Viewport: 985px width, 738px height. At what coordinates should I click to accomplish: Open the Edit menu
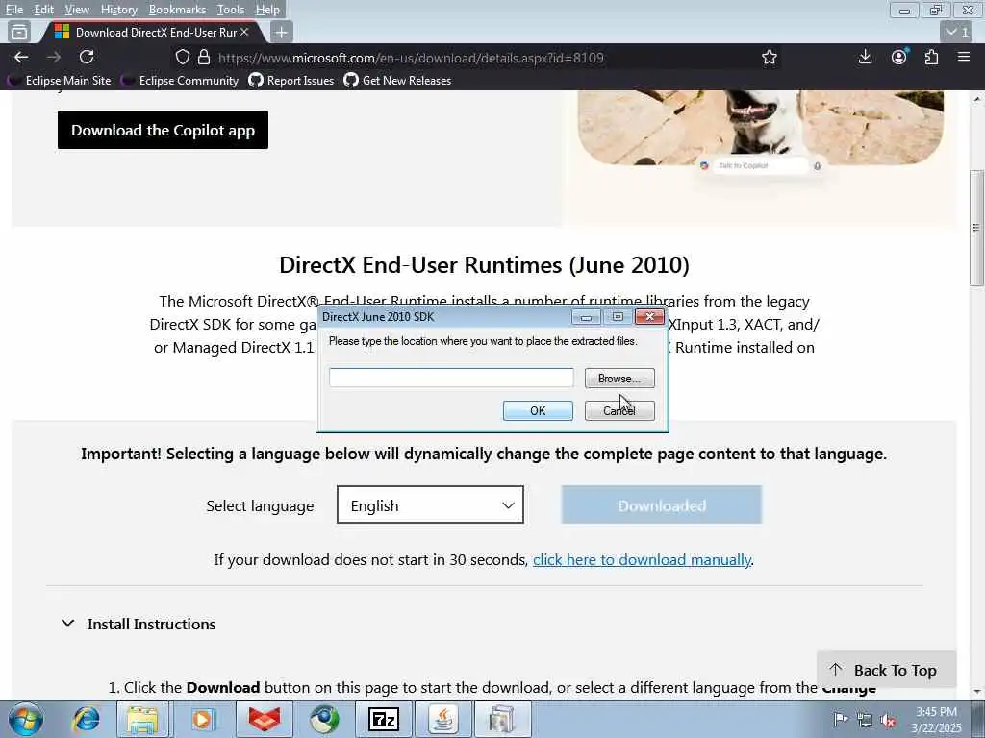point(43,10)
